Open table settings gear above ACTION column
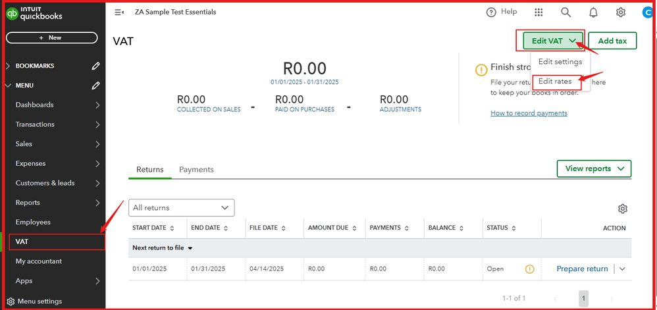The height and width of the screenshot is (310, 657). (x=623, y=209)
